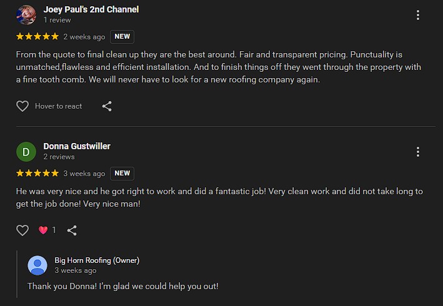
Task: Click the five-star rating on Donna's review
Action: (37, 174)
